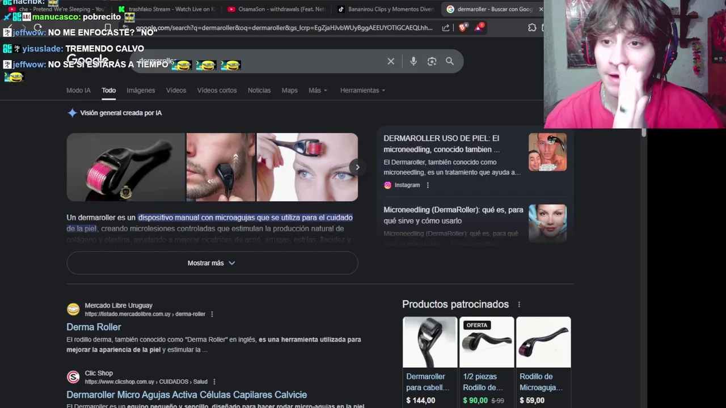
Task: Open the Noticias tab
Action: point(259,90)
